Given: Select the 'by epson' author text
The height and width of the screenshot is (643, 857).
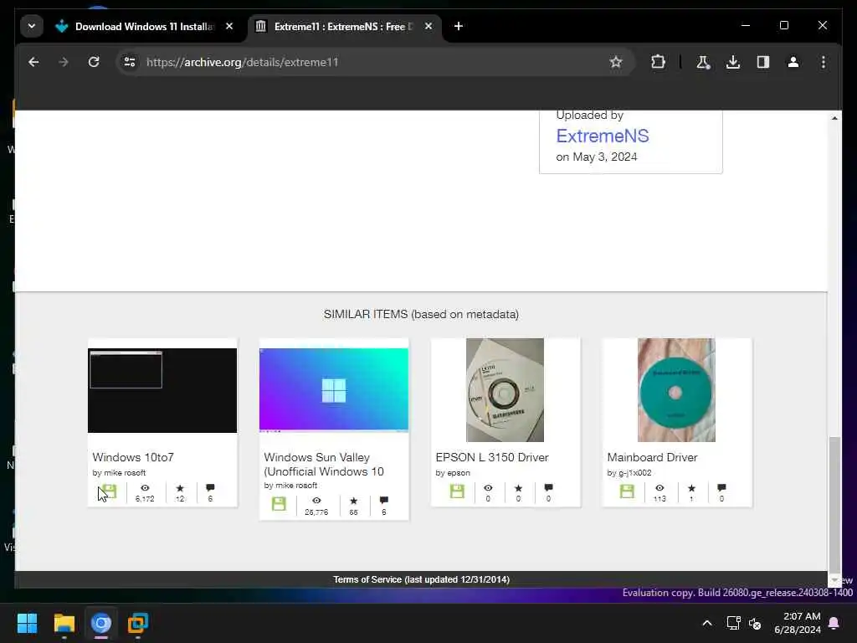Looking at the screenshot, I should [x=453, y=472].
